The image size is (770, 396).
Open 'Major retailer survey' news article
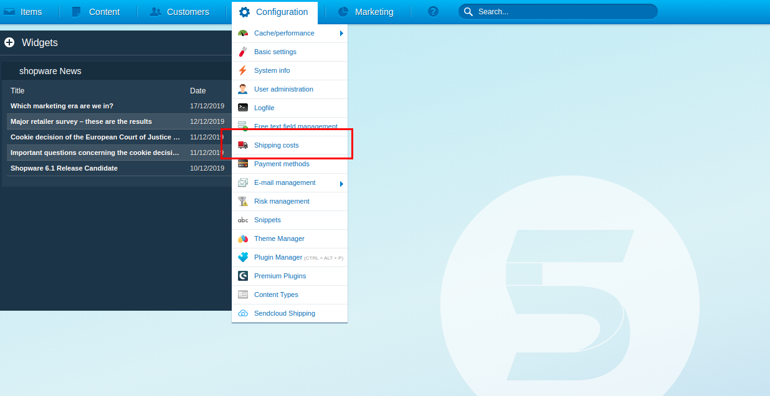(x=81, y=121)
